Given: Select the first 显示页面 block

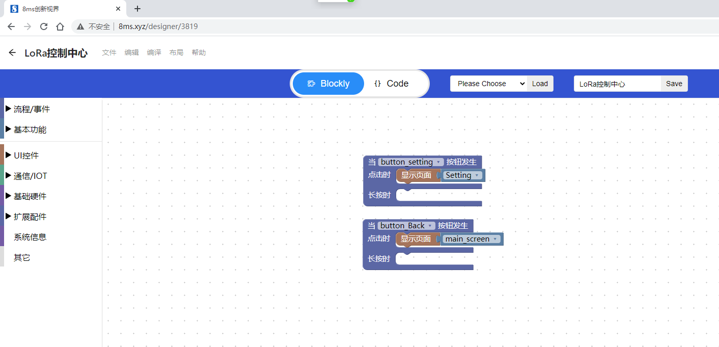Looking at the screenshot, I should click(x=417, y=175).
